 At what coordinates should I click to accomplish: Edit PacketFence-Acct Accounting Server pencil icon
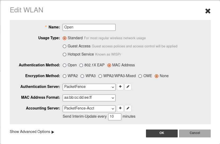click(x=128, y=108)
